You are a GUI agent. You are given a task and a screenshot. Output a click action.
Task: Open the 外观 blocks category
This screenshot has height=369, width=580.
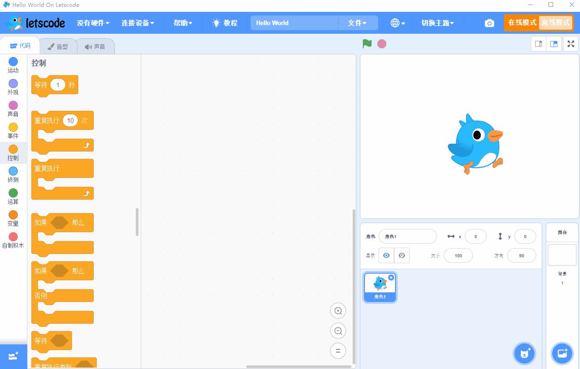click(x=13, y=86)
